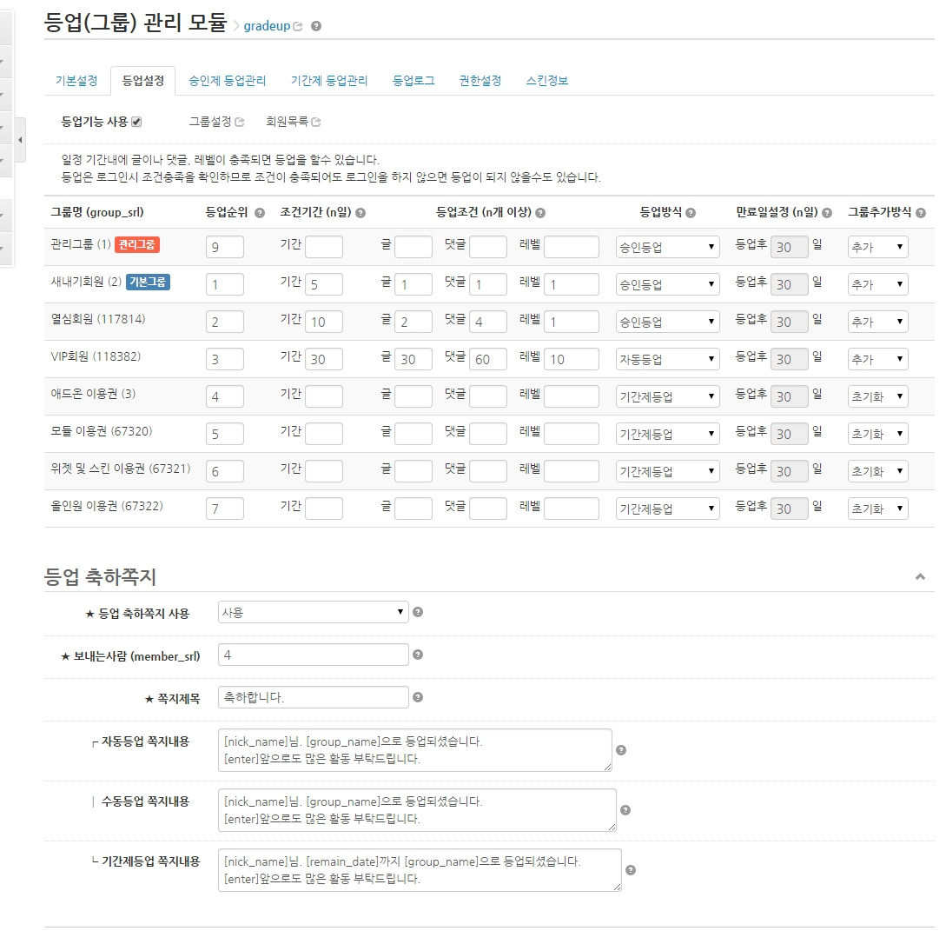Click help icon beside 쪽지제목 field

coord(418,697)
